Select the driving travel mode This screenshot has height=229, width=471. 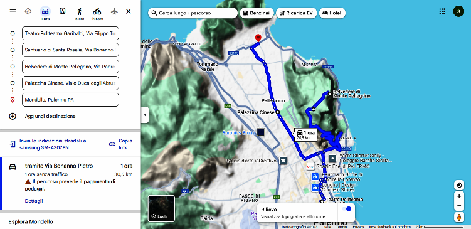[45, 11]
